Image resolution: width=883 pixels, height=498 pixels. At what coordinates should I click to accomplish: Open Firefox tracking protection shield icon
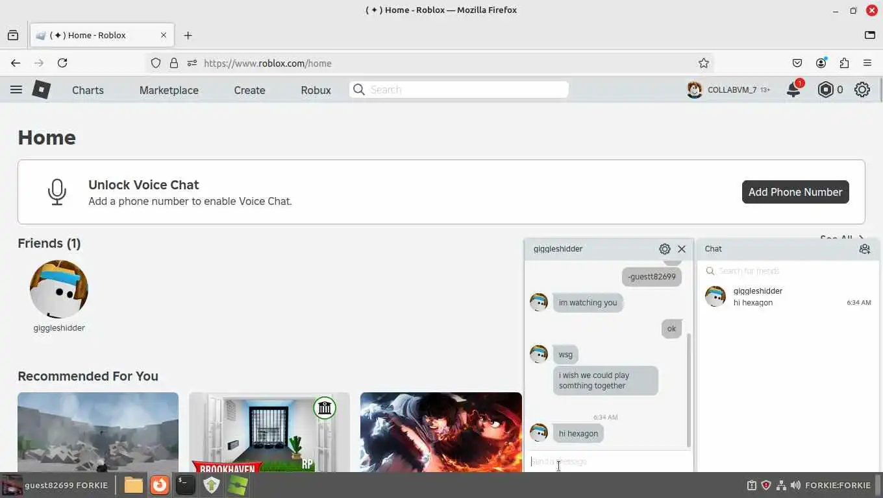click(x=156, y=63)
